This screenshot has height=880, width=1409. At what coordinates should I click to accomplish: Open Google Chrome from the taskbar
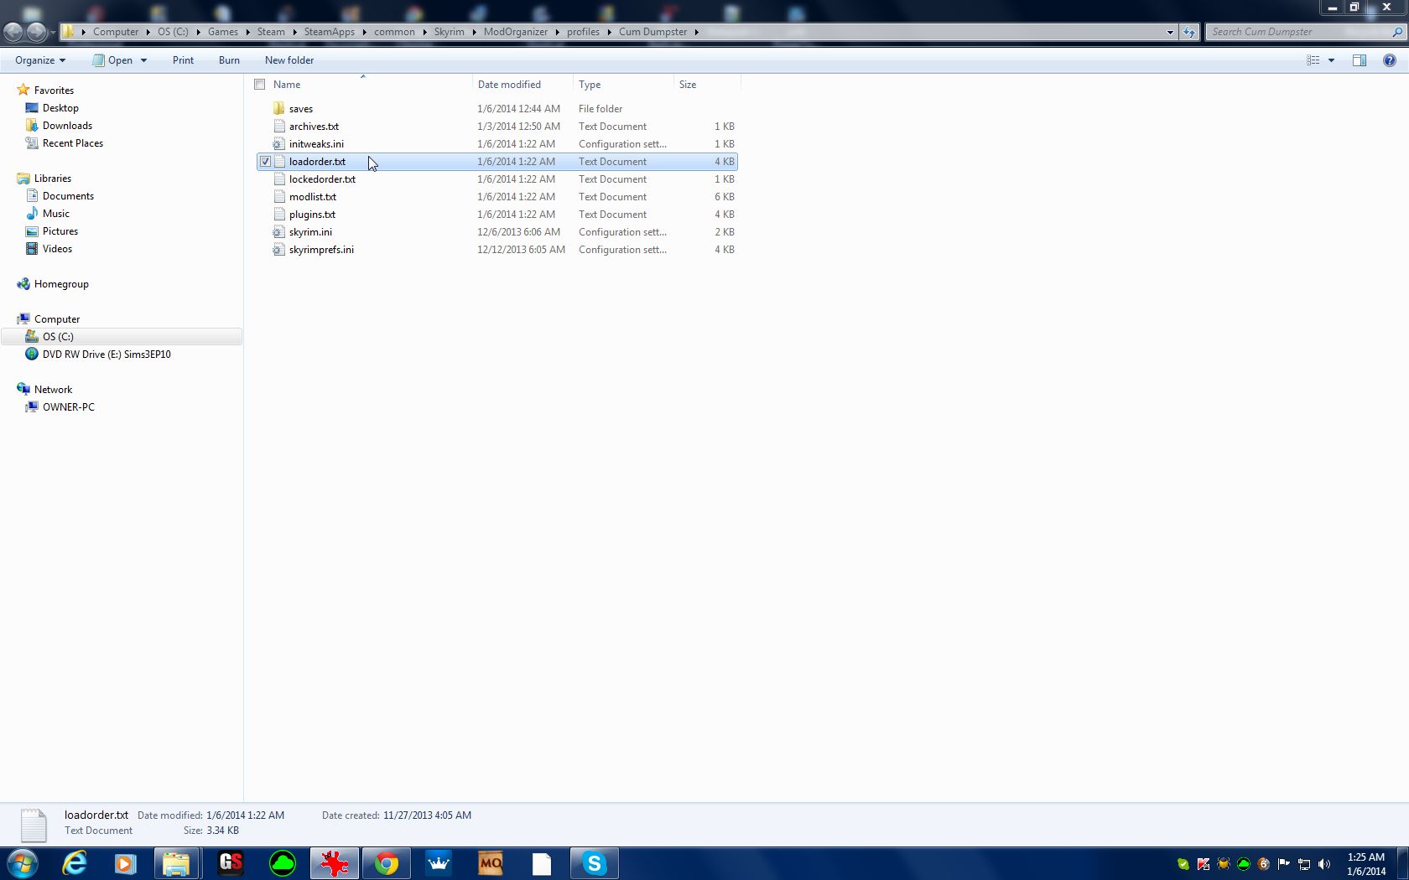point(387,863)
